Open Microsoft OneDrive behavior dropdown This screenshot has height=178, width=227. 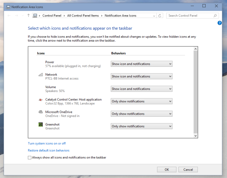[141, 114]
